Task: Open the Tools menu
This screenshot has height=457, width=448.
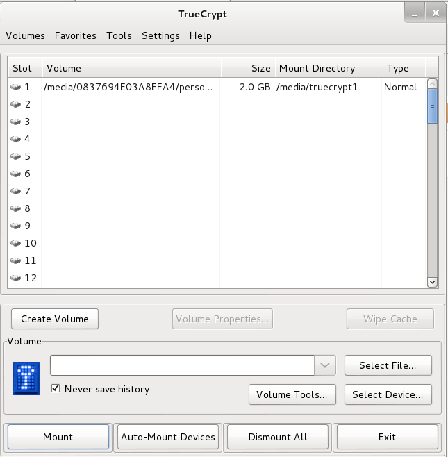Action: pos(119,35)
